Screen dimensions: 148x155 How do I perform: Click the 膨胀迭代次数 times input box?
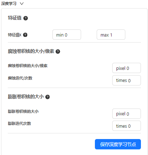pos(126,126)
